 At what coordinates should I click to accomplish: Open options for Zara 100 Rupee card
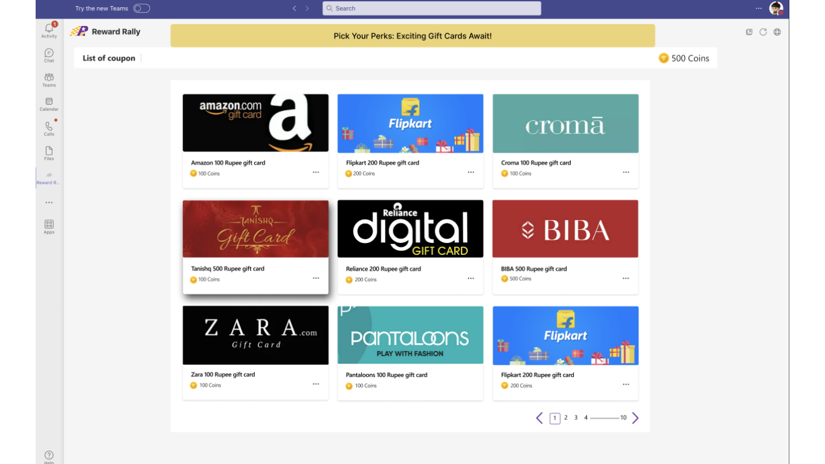316,384
